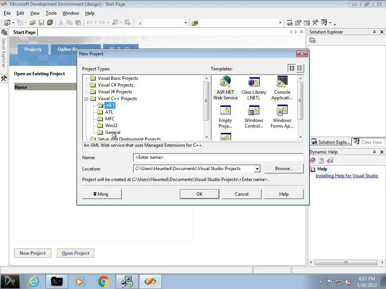Click the New Project toolbar icon
The width and height of the screenshot is (386, 289).
tap(7, 23)
